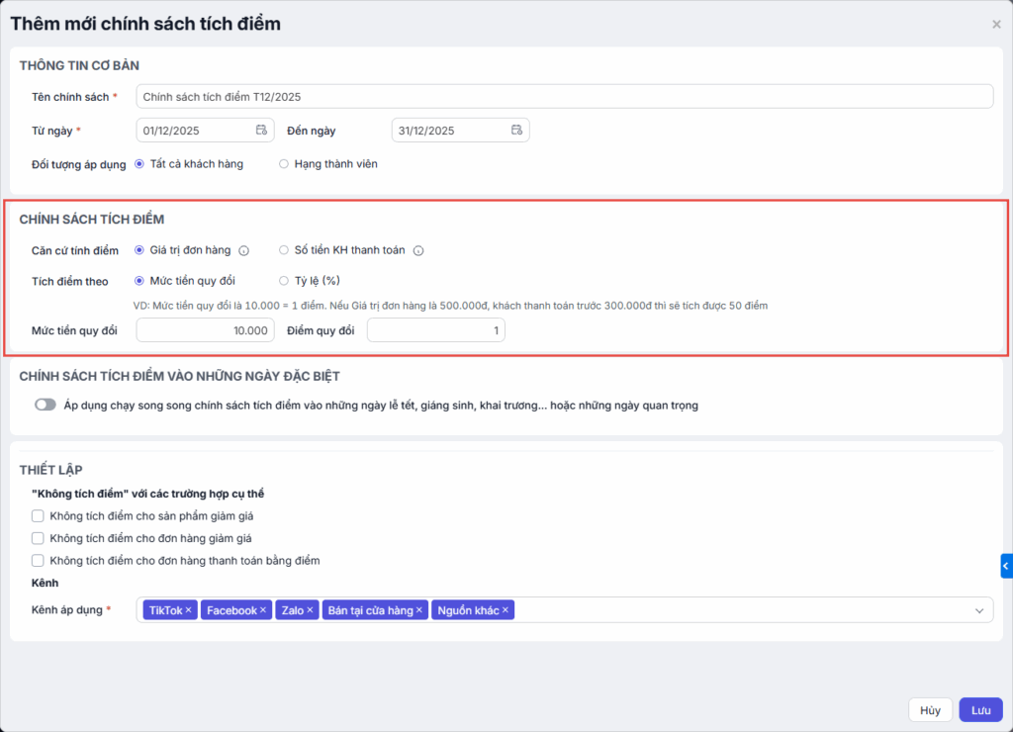Remove the Facebook channel tag

263,610
